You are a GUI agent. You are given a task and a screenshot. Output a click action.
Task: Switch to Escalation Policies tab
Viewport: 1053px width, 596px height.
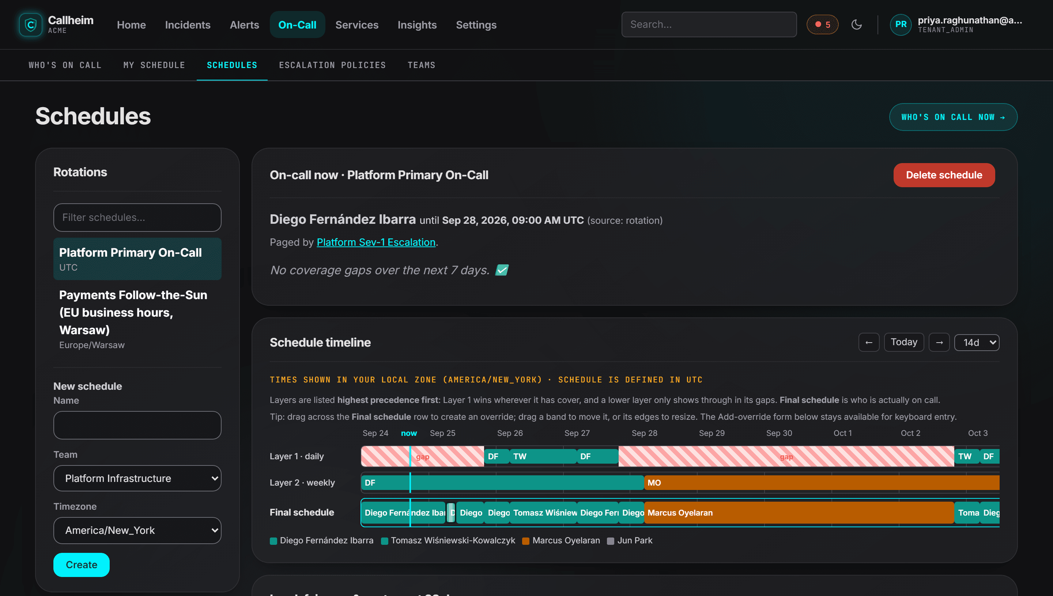pos(332,65)
